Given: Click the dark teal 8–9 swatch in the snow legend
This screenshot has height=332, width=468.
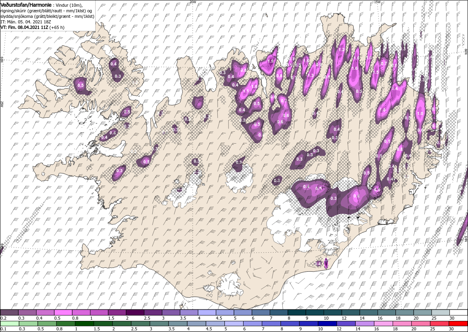Looking at the screenshot, I should click(297, 313).
